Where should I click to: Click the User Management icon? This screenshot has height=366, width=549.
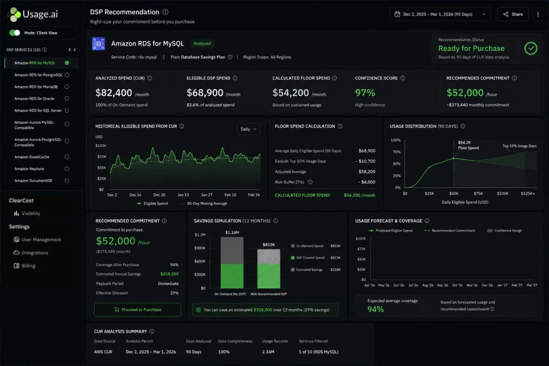pyautogui.click(x=16, y=240)
